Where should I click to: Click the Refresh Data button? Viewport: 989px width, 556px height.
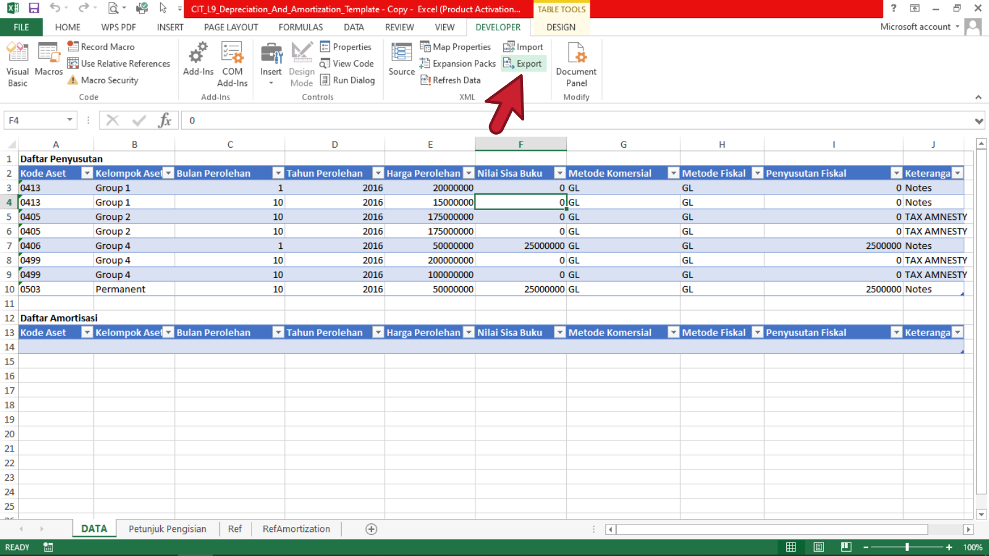pos(451,80)
